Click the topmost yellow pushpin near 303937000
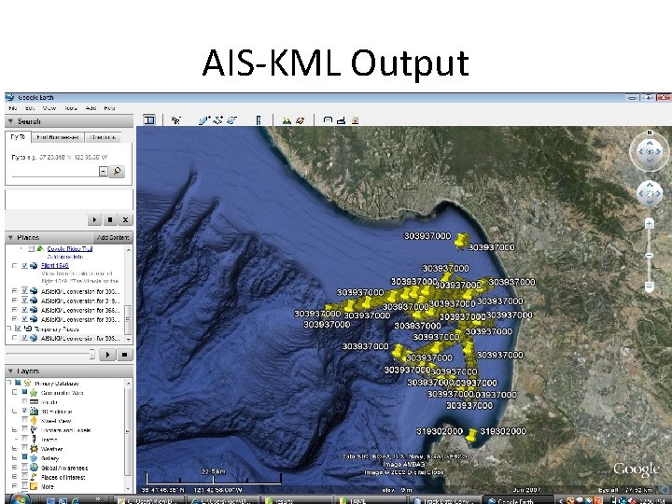The height and width of the screenshot is (504, 672). click(x=462, y=241)
